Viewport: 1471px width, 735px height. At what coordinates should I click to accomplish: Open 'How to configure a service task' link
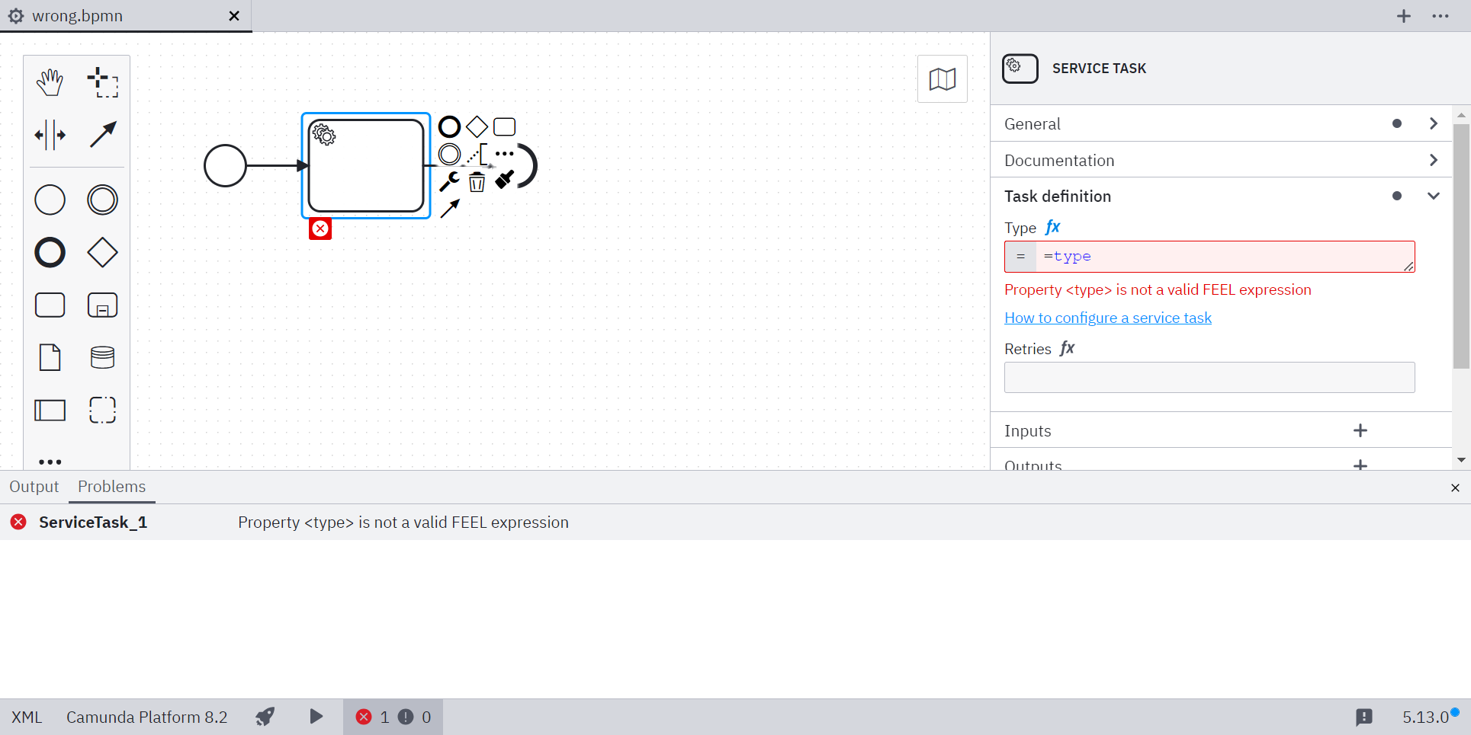[x=1108, y=318]
